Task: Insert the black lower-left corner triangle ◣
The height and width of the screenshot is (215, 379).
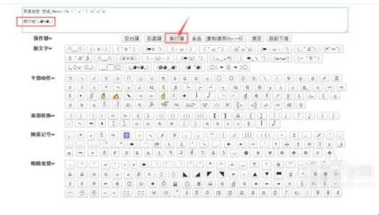Action: pos(185,174)
